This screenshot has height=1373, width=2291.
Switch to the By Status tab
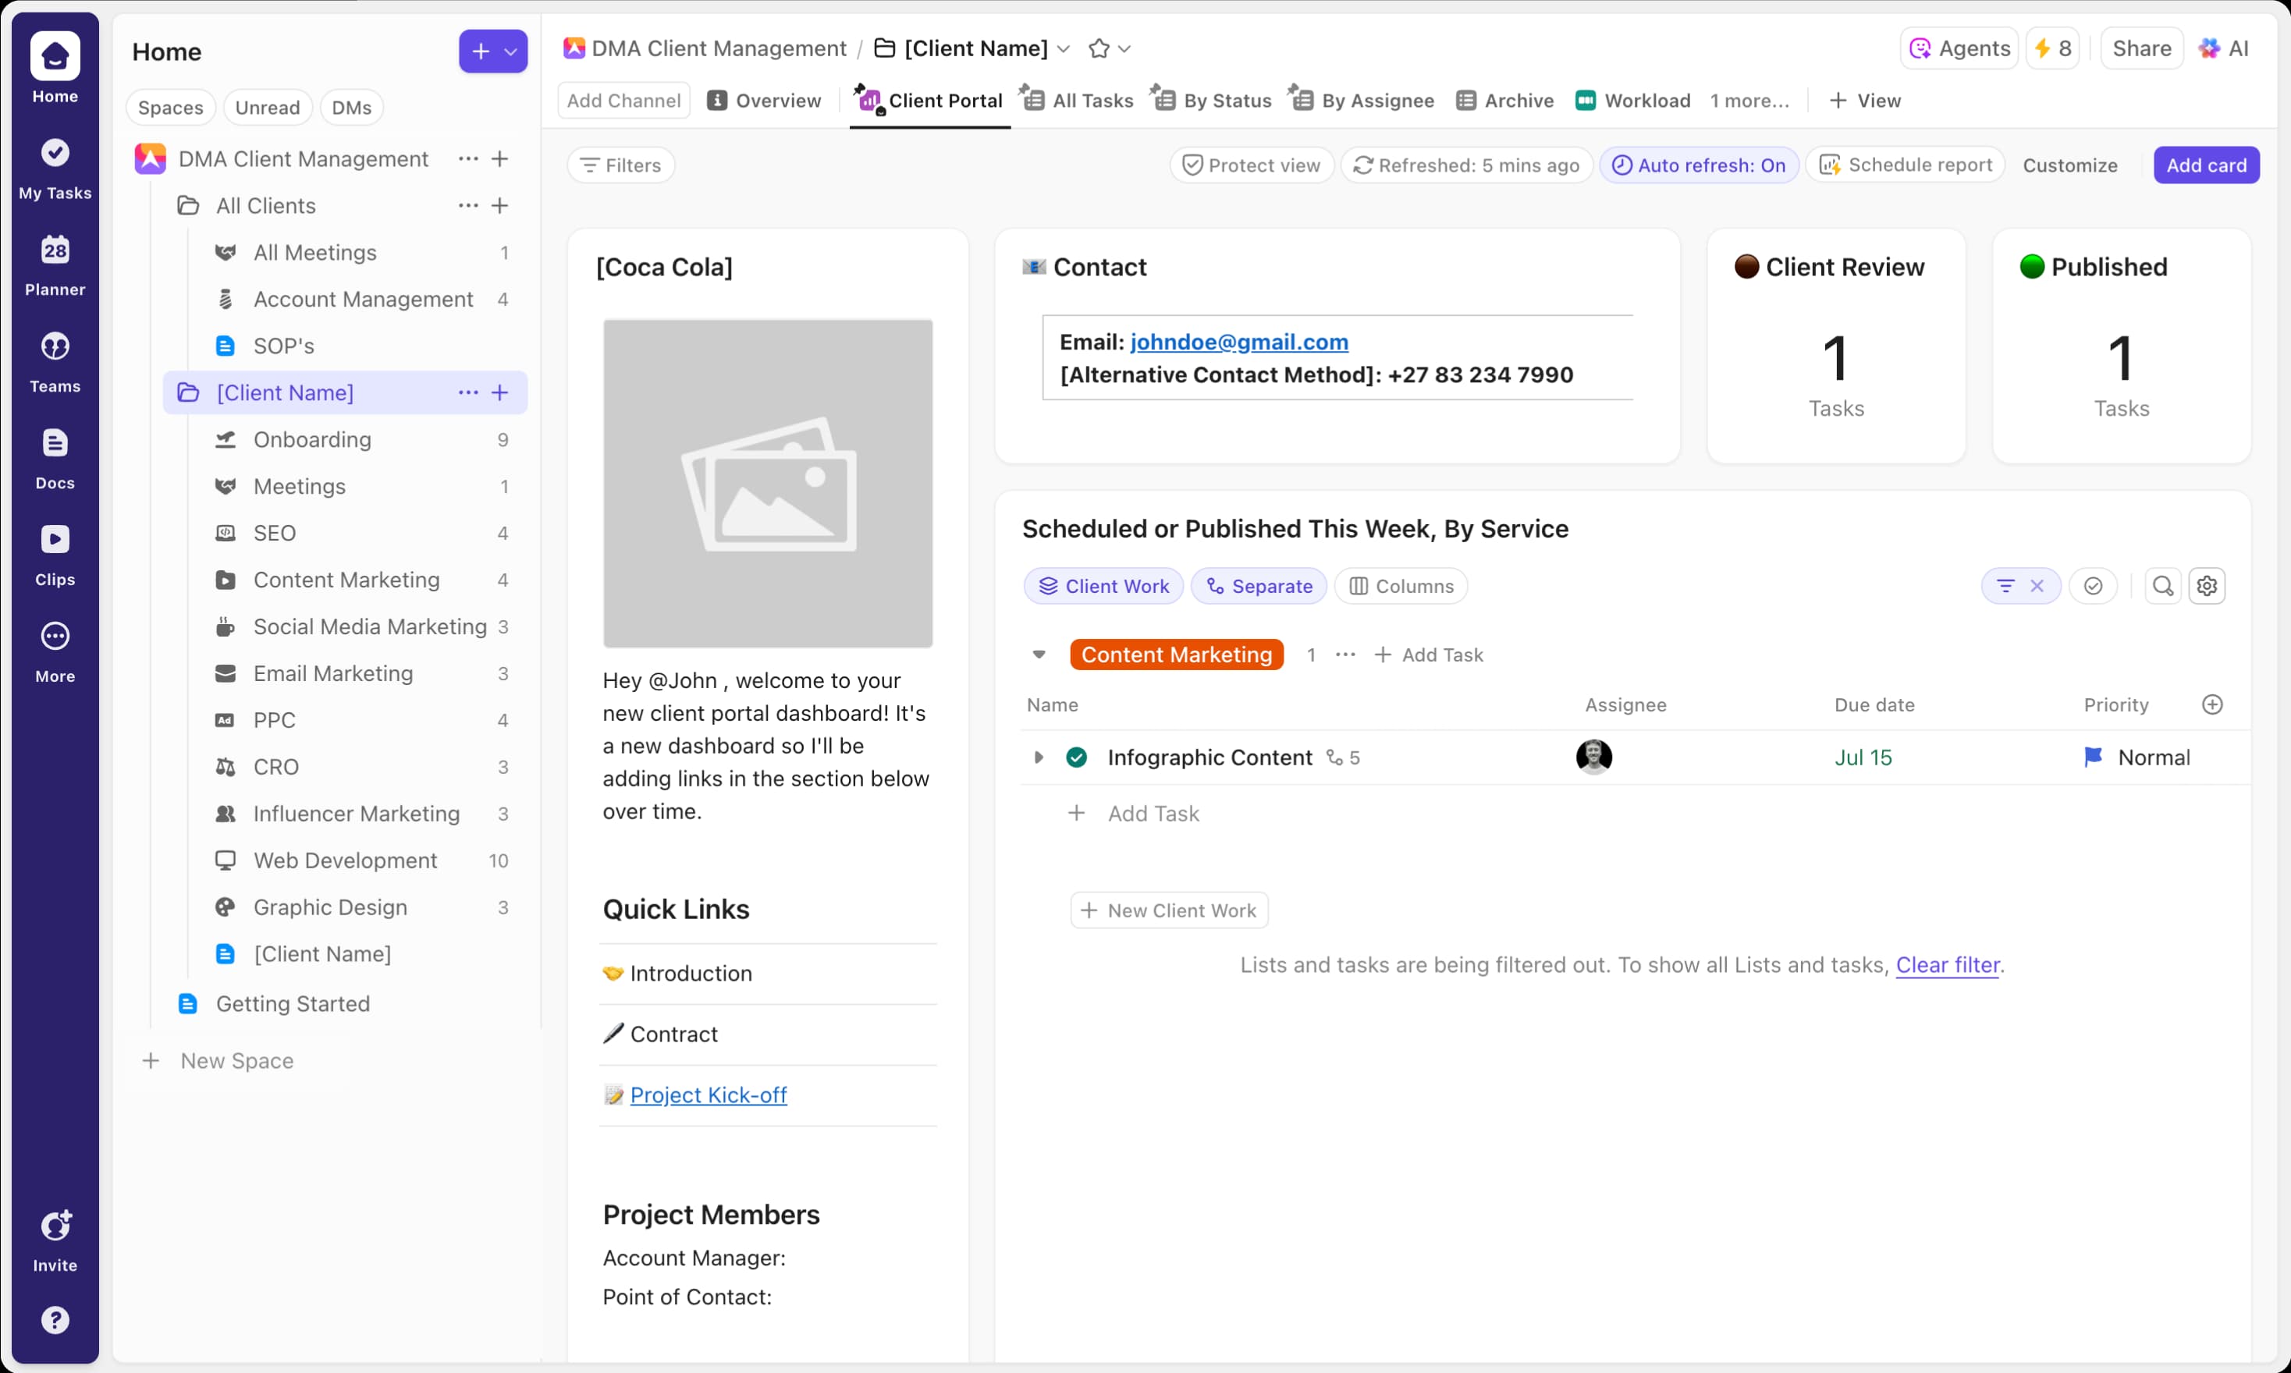tap(1210, 100)
